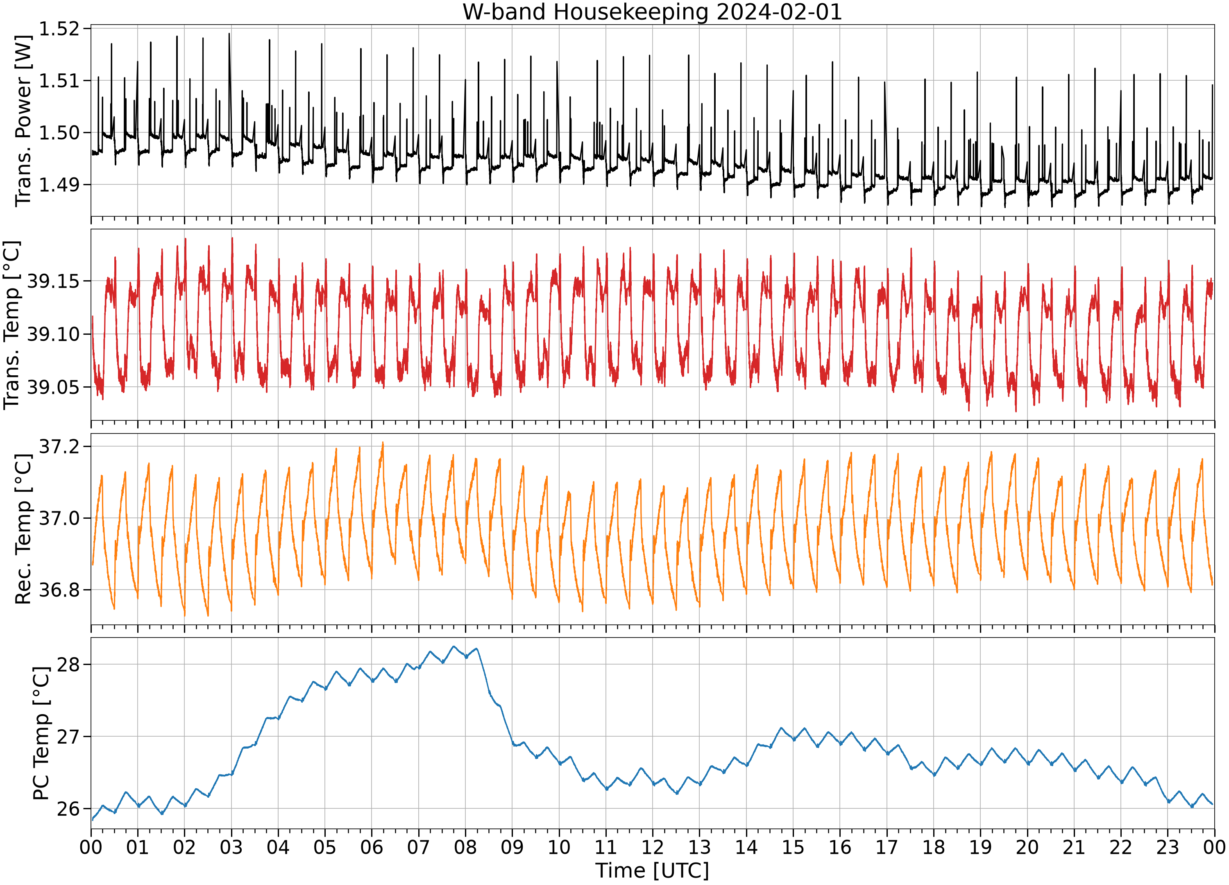The height and width of the screenshot is (885, 1229).
Task: Select the 23 hour tick label
Action: tap(1167, 846)
